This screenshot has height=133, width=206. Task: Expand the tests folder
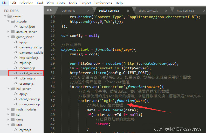8,120
